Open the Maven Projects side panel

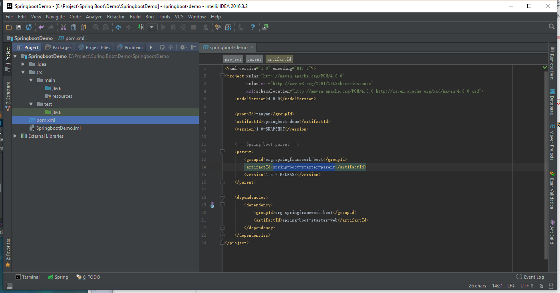552,142
